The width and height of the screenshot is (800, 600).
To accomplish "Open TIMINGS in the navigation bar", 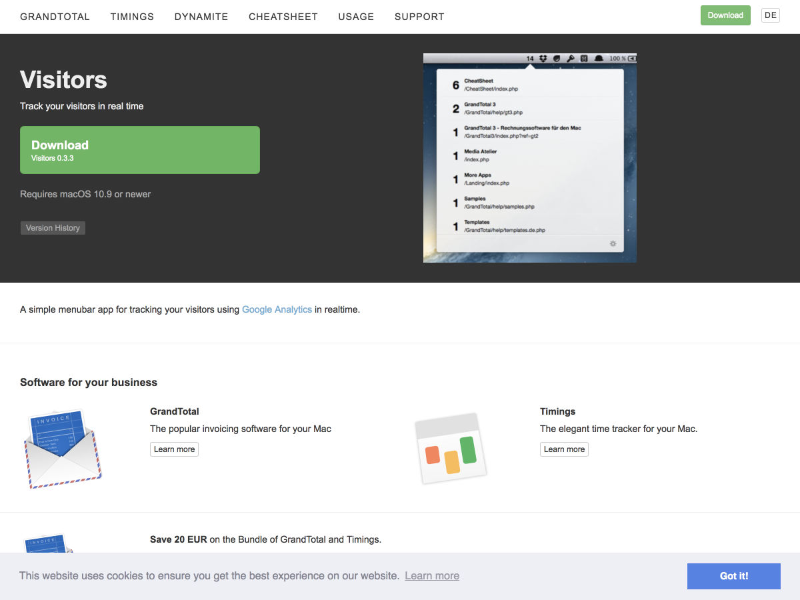I will [x=132, y=17].
